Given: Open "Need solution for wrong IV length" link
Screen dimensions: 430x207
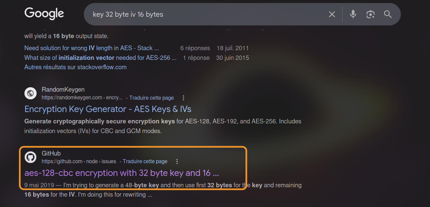Looking at the screenshot, I should click(x=91, y=48).
